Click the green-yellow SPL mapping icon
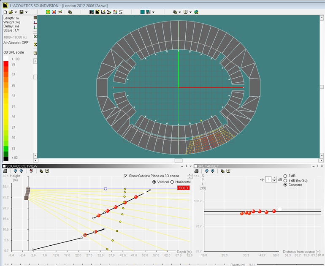The image size is (325, 266). coord(48,12)
